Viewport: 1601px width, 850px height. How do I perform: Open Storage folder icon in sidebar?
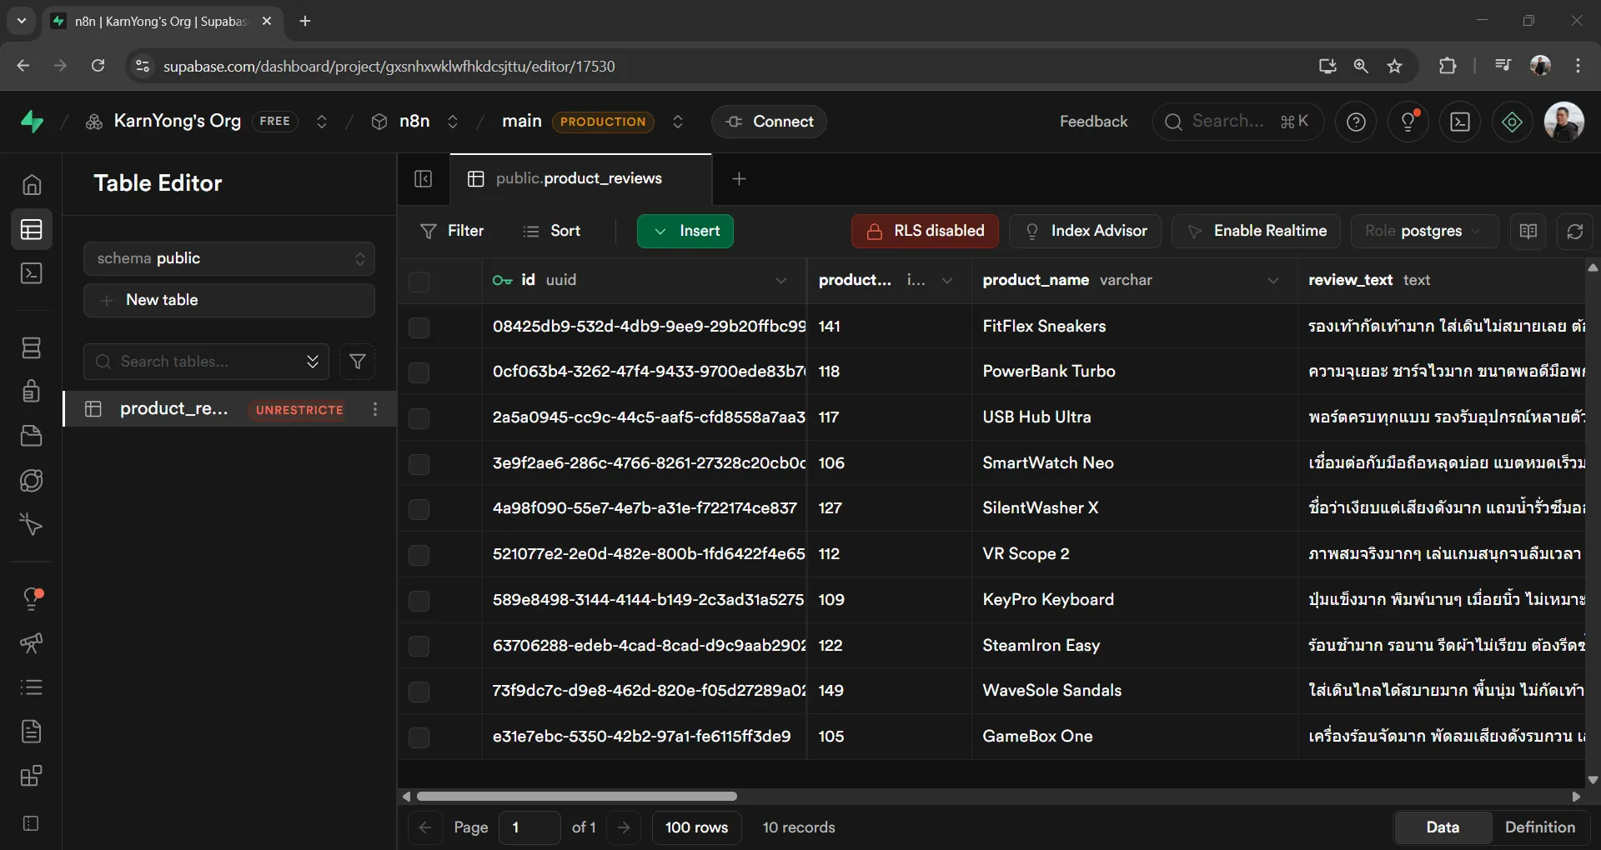coord(32,436)
